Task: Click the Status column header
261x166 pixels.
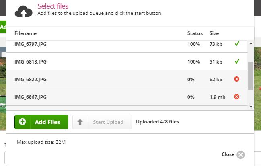Action: click(x=195, y=33)
